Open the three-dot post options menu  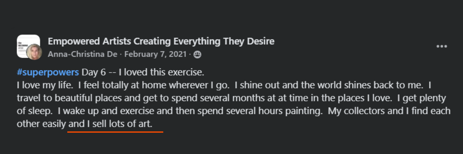pos(442,47)
